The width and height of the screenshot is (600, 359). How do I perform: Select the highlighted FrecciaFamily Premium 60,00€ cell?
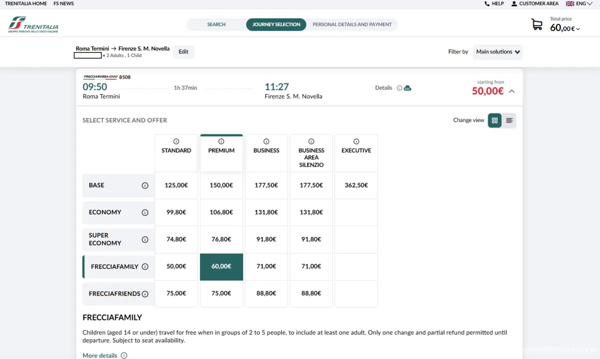(221, 266)
